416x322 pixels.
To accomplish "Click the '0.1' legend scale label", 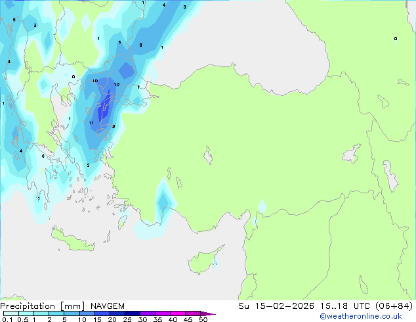I will (7, 319).
